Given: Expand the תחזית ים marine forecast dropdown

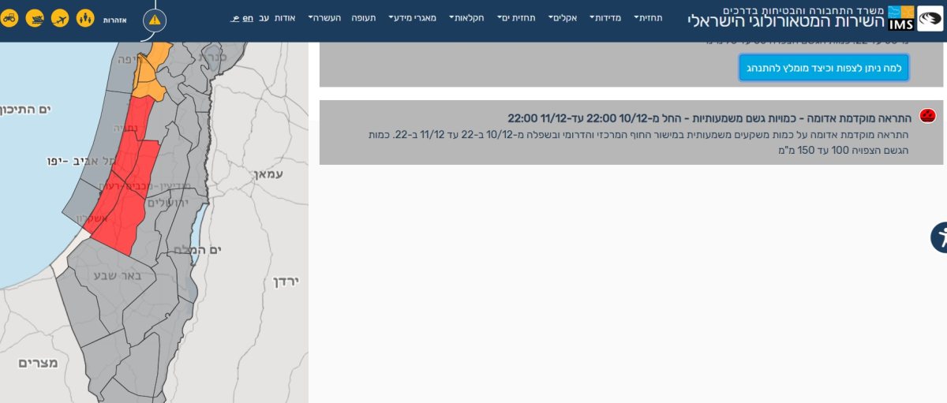Looking at the screenshot, I should pyautogui.click(x=516, y=17).
